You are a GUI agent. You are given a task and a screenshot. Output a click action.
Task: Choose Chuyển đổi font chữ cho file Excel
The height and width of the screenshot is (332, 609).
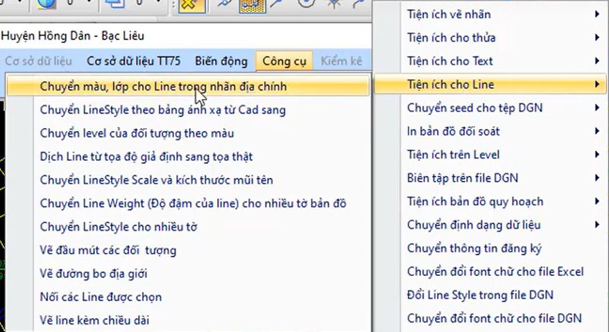coord(490,272)
